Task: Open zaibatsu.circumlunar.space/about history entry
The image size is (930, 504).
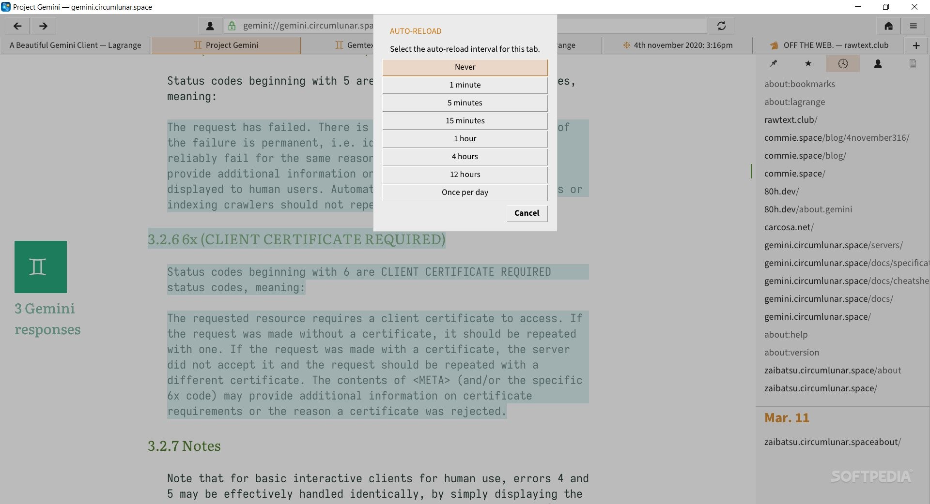Action: (x=833, y=371)
